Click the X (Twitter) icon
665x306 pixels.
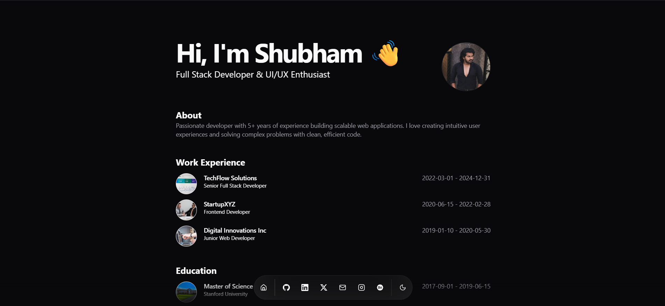click(324, 287)
